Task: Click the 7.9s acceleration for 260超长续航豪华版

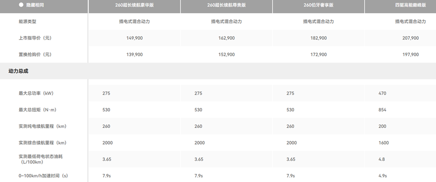Action: [107, 175]
